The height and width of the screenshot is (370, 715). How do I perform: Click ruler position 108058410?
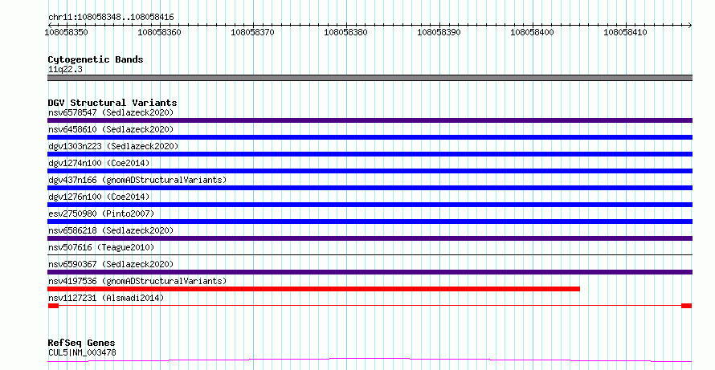[625, 32]
